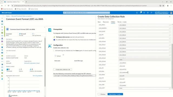Open the Help question mark icon
173x97 pixels.
148,13
